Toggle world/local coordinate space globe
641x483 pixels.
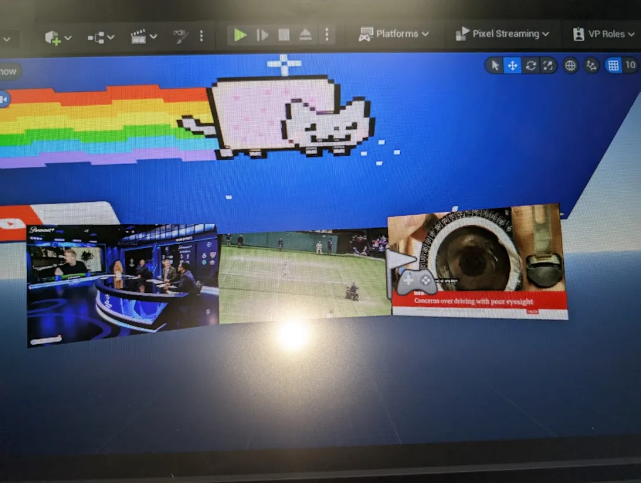pyautogui.click(x=570, y=65)
